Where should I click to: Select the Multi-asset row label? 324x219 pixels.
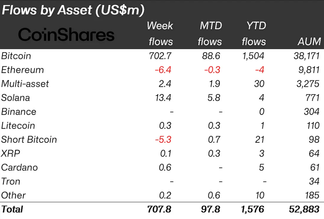click(x=25, y=84)
